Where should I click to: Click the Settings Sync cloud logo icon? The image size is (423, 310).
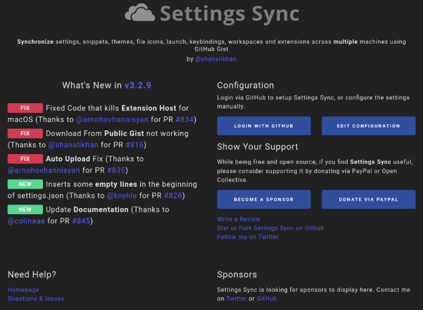point(140,12)
